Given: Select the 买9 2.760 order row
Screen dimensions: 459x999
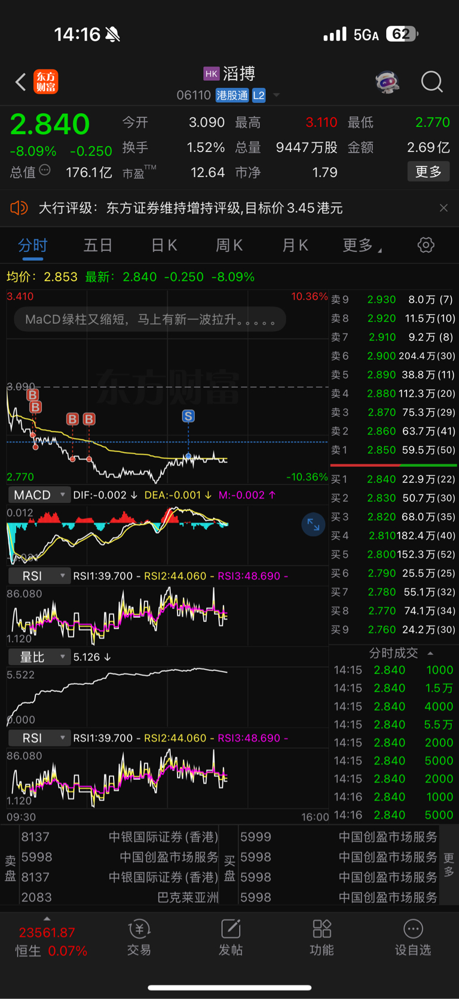Looking at the screenshot, I should (x=393, y=629).
